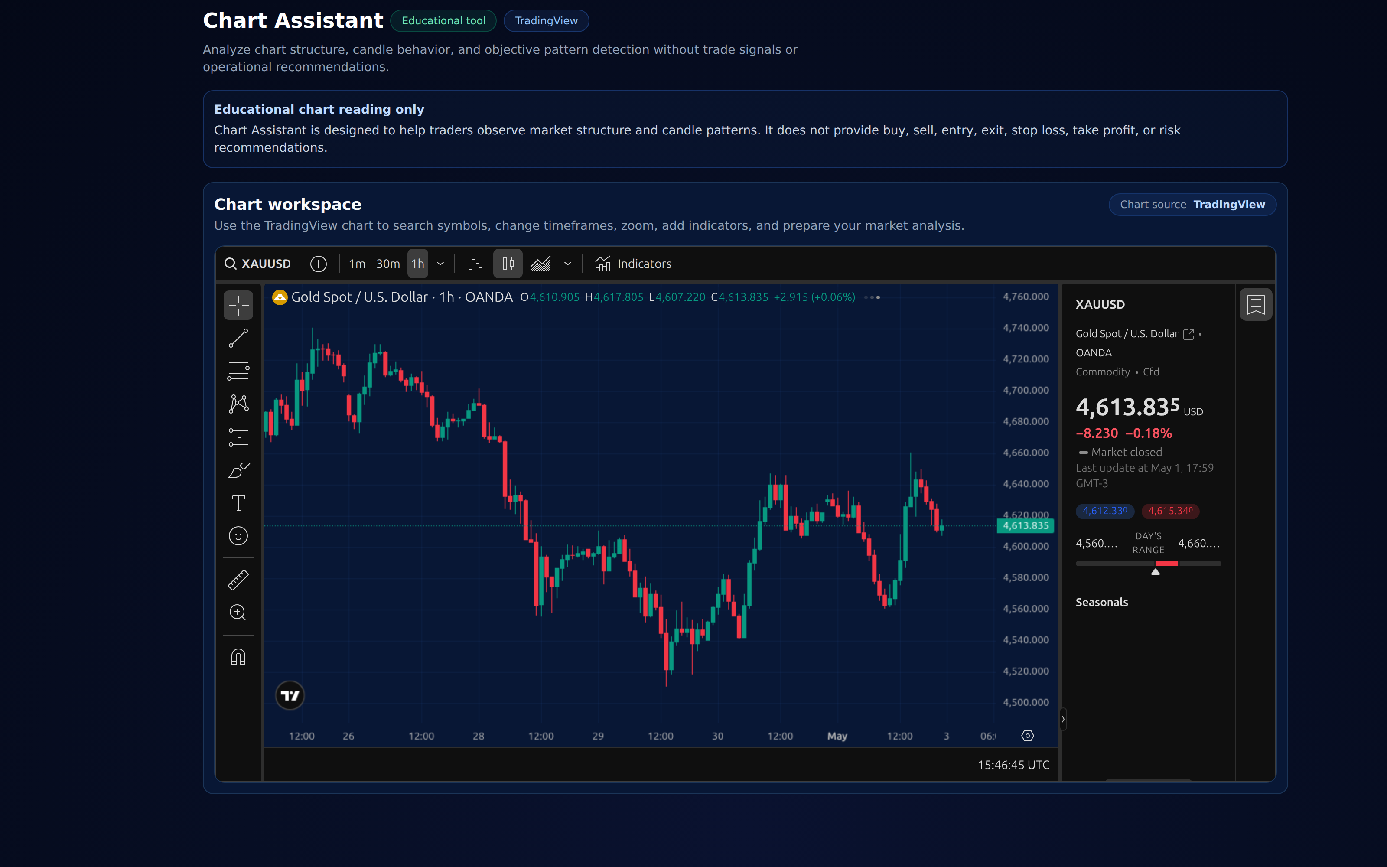Select candles chart style
The height and width of the screenshot is (867, 1387).
click(508, 264)
